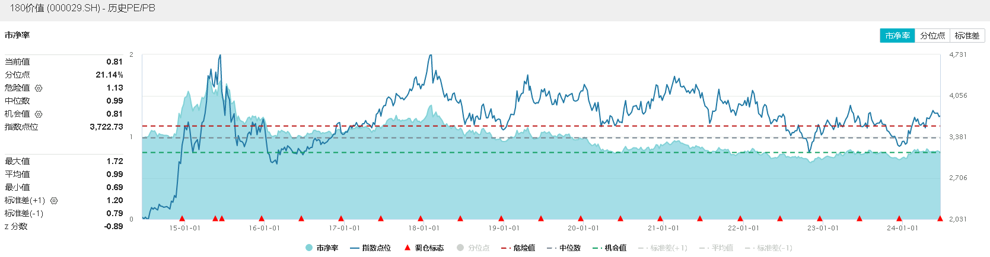Click the 市净率 legend circle icon

coord(309,248)
